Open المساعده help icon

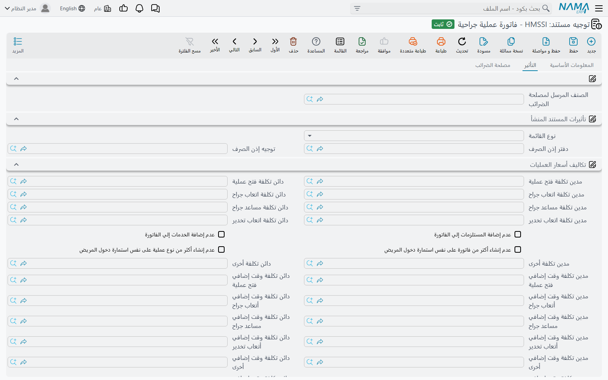click(316, 41)
